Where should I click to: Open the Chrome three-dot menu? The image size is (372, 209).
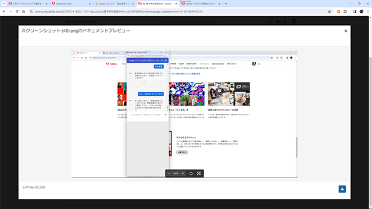pos(368,12)
